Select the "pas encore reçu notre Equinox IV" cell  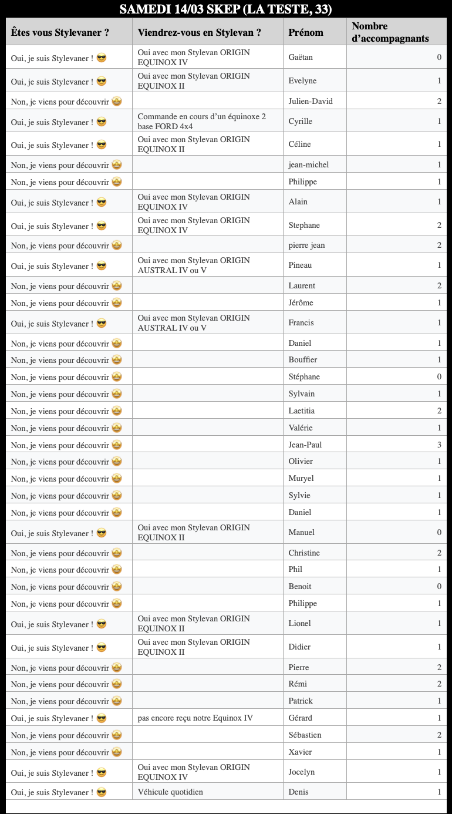coord(195,718)
